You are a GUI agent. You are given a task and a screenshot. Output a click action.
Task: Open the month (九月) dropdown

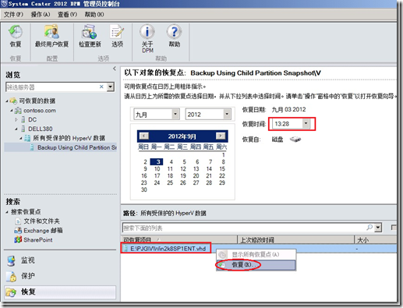click(x=175, y=114)
